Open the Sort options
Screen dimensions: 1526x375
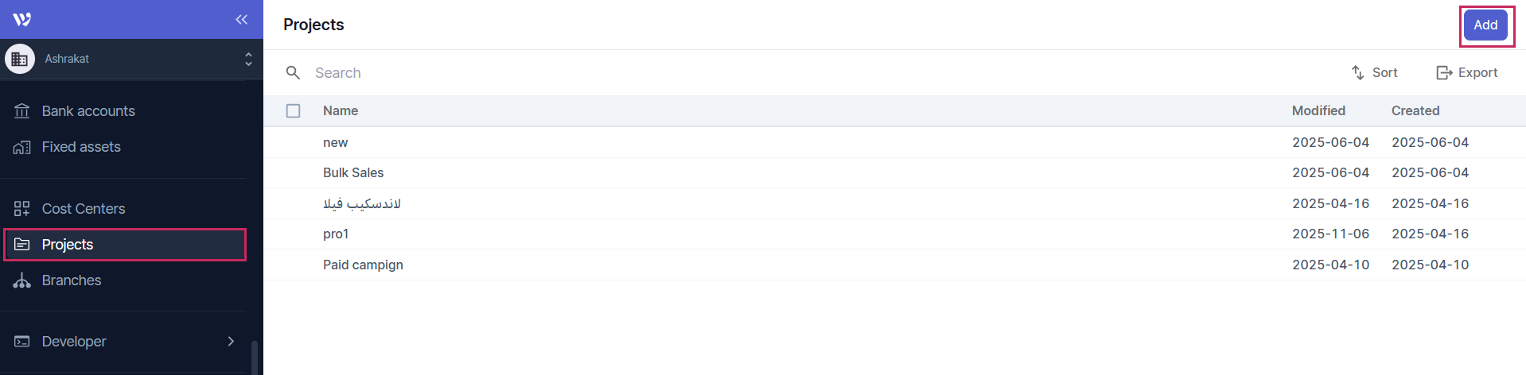tap(1374, 73)
